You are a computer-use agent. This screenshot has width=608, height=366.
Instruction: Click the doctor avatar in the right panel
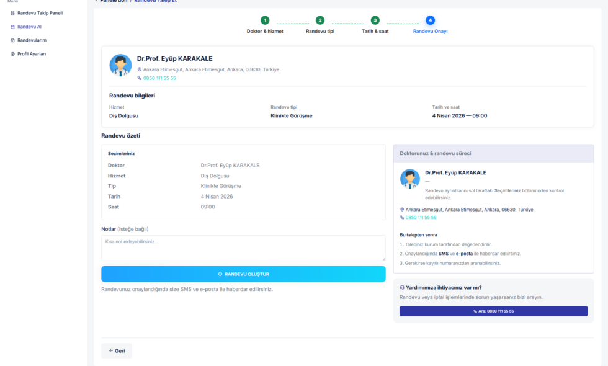[x=409, y=179]
